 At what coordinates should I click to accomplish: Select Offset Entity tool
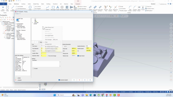[139, 8]
